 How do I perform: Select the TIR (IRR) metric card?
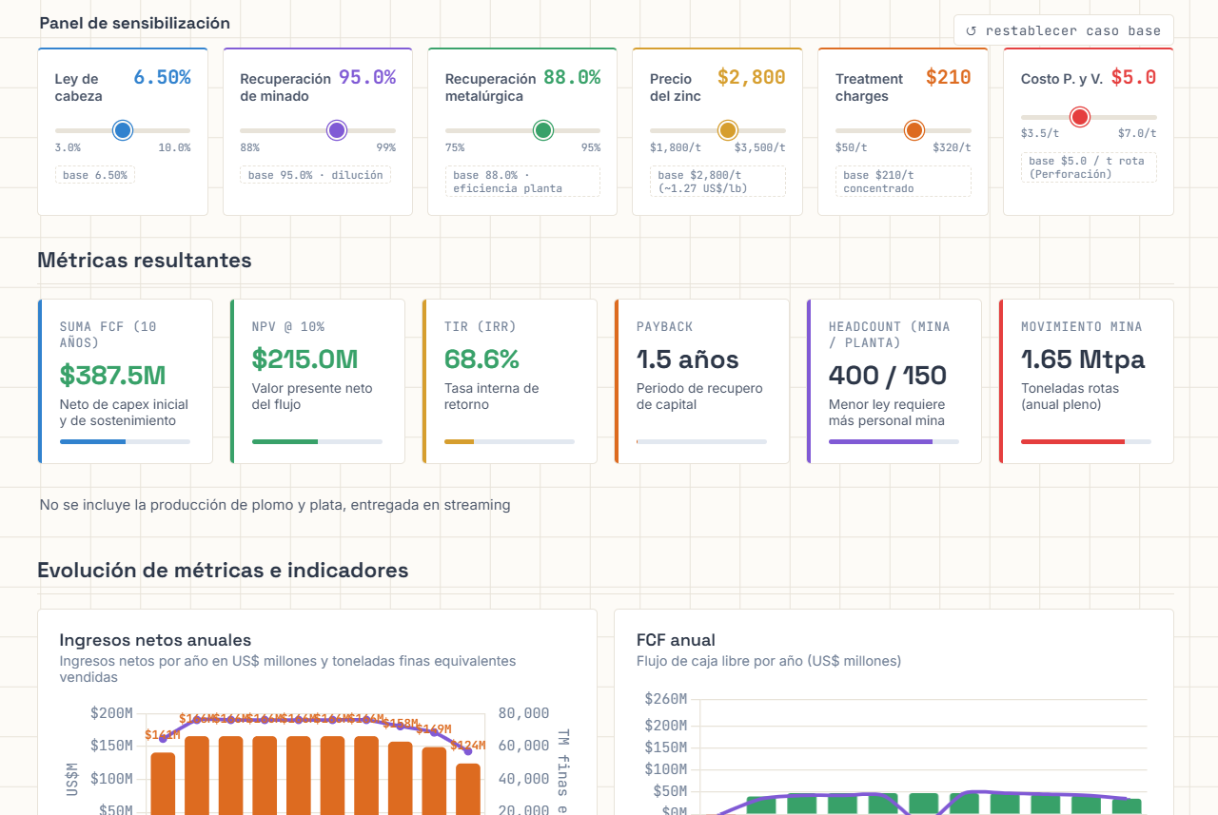click(510, 381)
